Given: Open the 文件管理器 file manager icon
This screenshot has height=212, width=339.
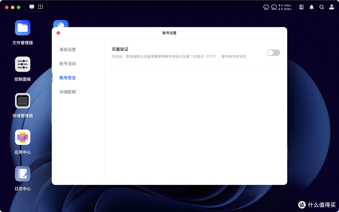Looking at the screenshot, I should click(x=23, y=28).
